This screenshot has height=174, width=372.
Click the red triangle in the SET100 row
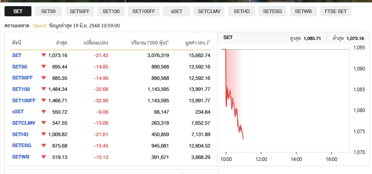coord(44,89)
